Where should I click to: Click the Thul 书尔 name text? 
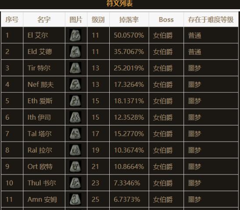point(42,183)
